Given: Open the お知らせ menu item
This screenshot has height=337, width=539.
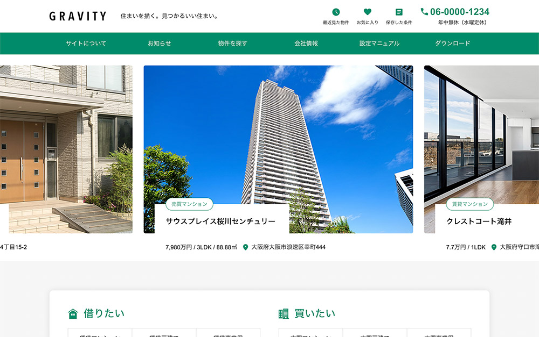Looking at the screenshot, I should [159, 43].
